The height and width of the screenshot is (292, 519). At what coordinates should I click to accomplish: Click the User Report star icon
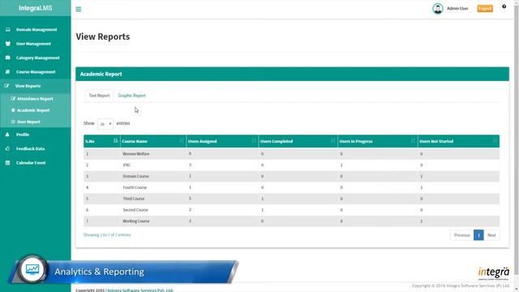tap(13, 122)
